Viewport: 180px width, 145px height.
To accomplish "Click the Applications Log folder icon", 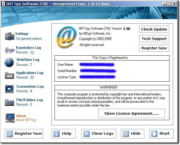I will 9,75.
